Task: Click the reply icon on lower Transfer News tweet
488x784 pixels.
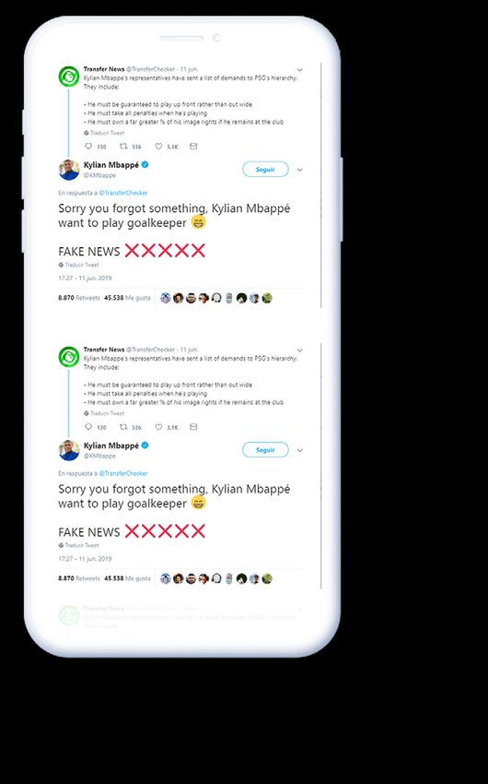Action: 88,427
